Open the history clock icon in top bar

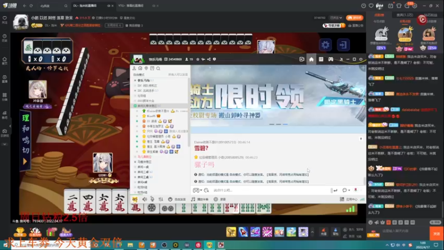click(364, 6)
